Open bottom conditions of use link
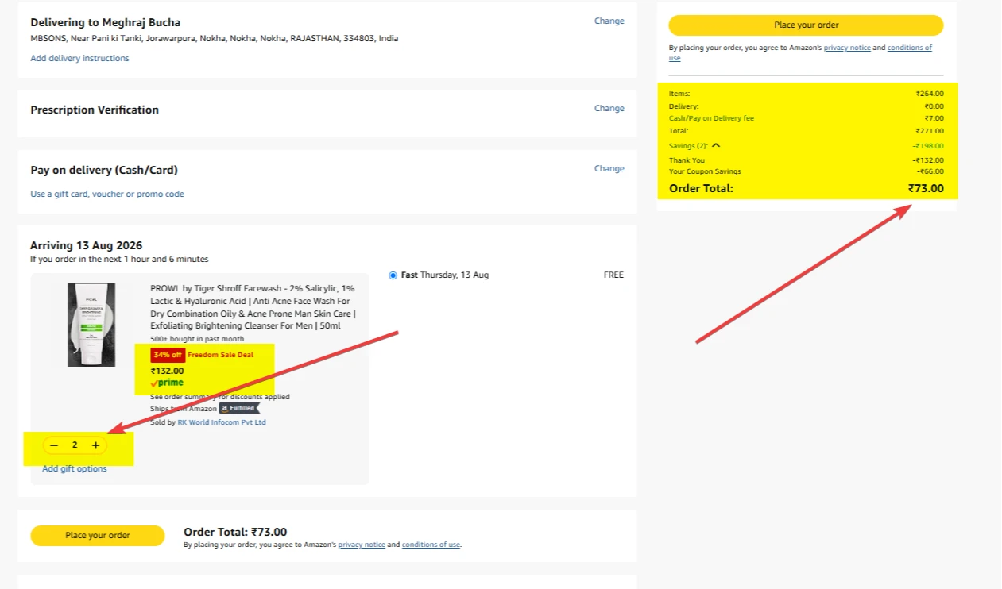Screen dimensions: 1002x589 point(431,545)
